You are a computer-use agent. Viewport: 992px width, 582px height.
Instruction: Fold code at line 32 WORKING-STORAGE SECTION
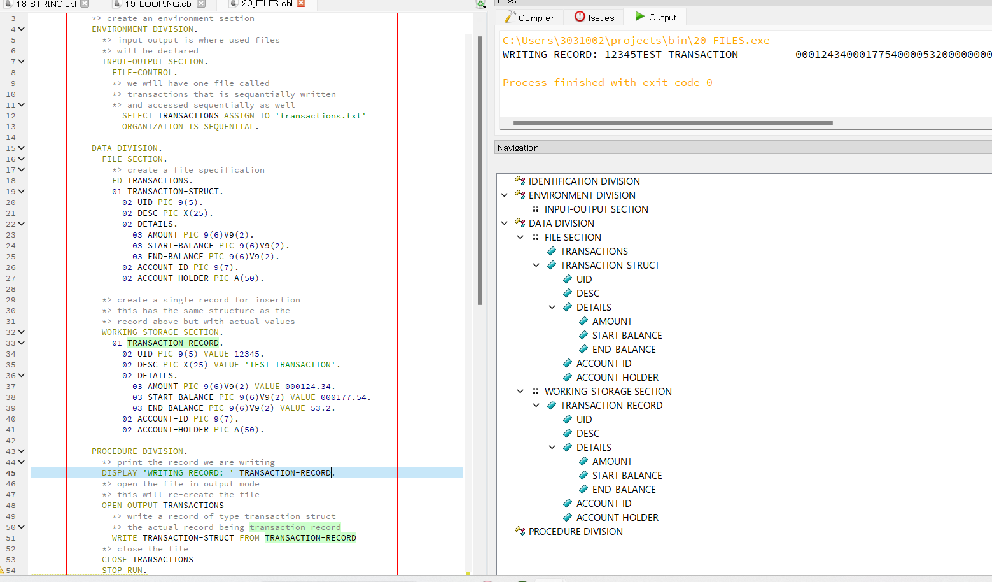[x=22, y=332]
